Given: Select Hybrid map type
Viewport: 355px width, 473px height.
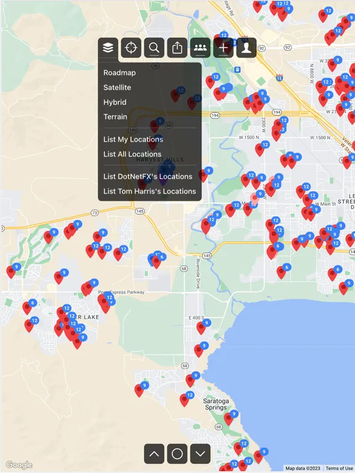Looking at the screenshot, I should pyautogui.click(x=115, y=102).
